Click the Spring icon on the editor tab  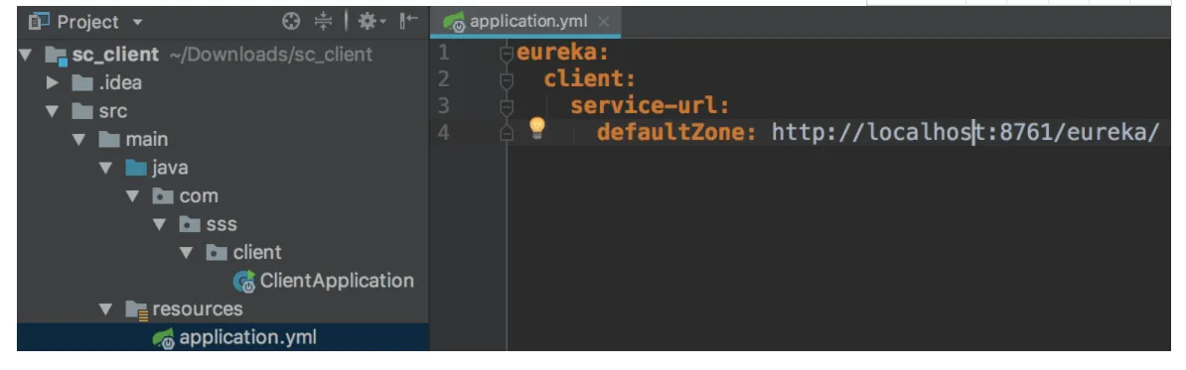454,22
